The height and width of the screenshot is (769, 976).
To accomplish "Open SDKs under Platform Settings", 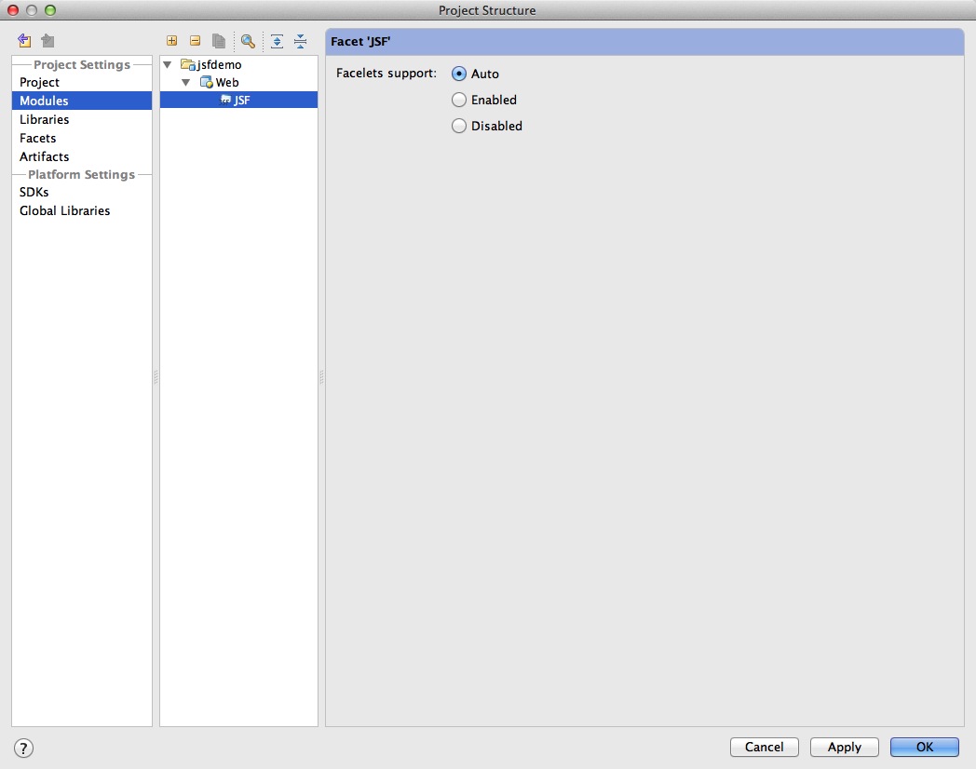I will [34, 192].
